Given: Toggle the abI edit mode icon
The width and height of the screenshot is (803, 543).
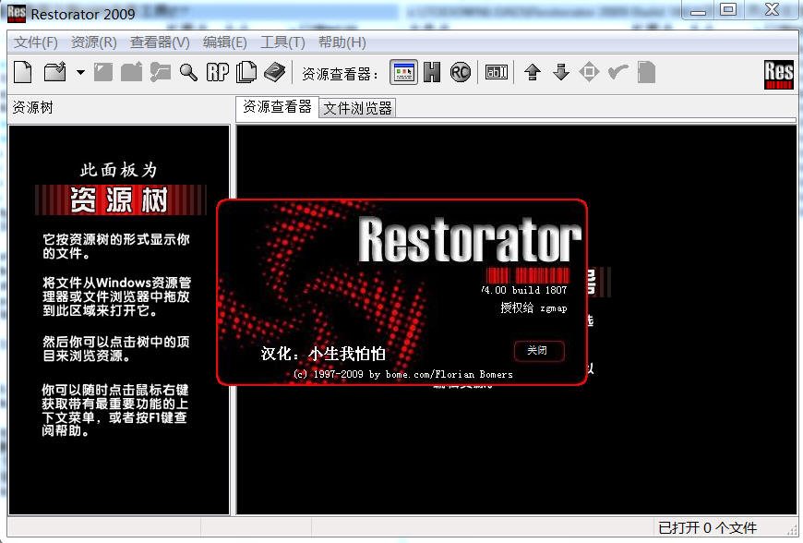Looking at the screenshot, I should (497, 72).
